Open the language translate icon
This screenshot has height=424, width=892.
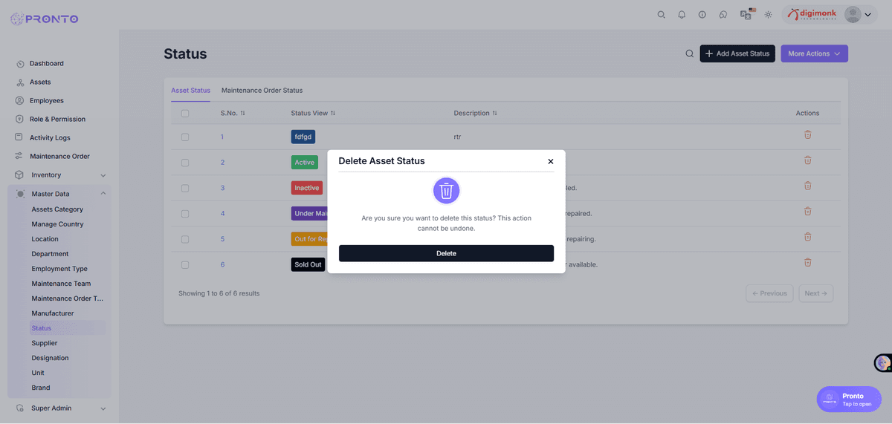click(x=746, y=15)
